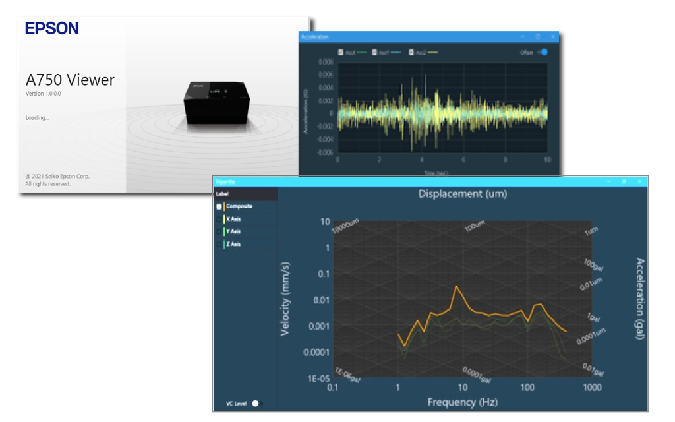The image size is (675, 422).
Task: Switch off the Offset toggle
Action: click(543, 52)
